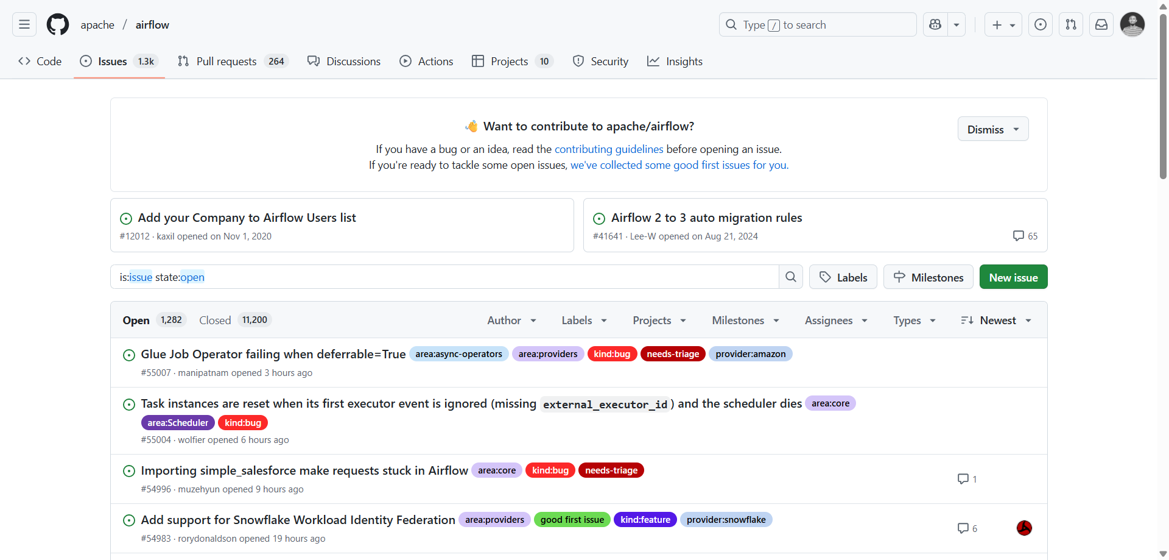Select the Issues tab

tap(119, 61)
